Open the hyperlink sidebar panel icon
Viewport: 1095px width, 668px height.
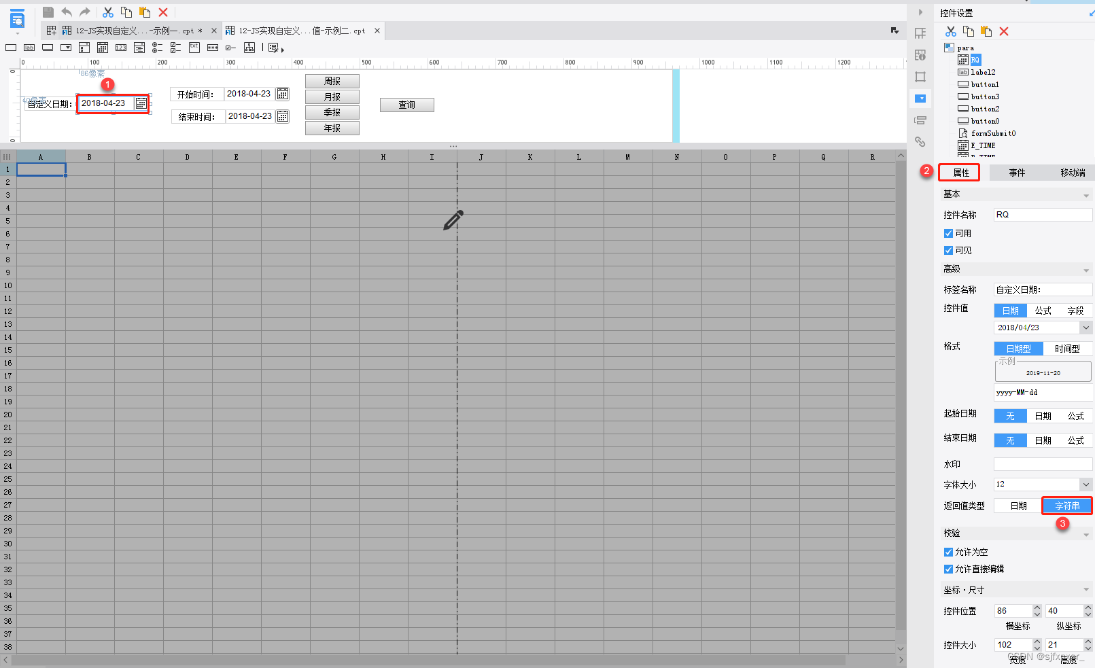pos(920,142)
